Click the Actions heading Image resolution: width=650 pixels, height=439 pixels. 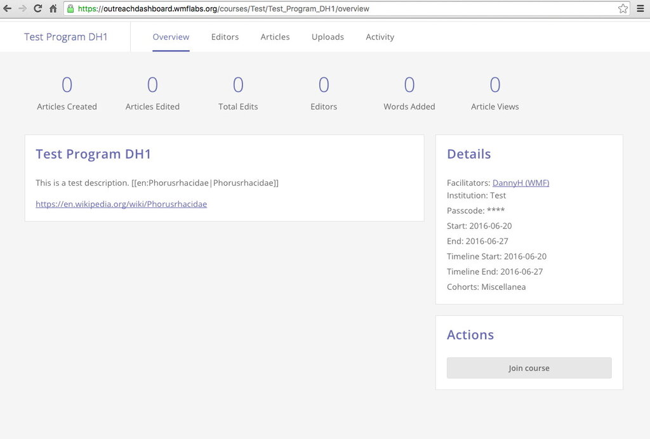(x=470, y=334)
